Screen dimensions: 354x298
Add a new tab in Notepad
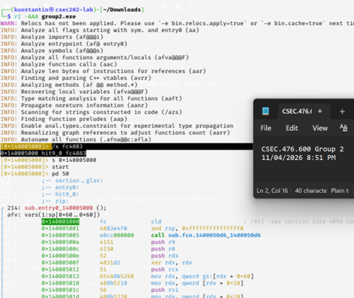(x=342, y=111)
